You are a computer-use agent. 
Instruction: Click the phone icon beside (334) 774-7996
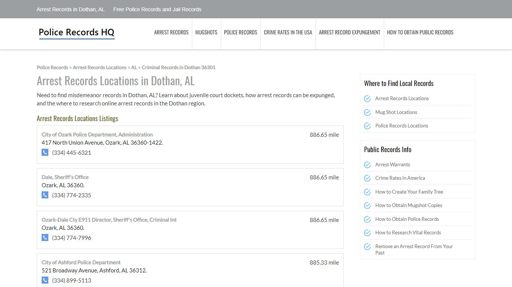tap(45, 238)
